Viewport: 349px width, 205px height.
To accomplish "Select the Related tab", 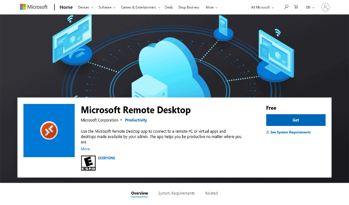I will (x=211, y=193).
